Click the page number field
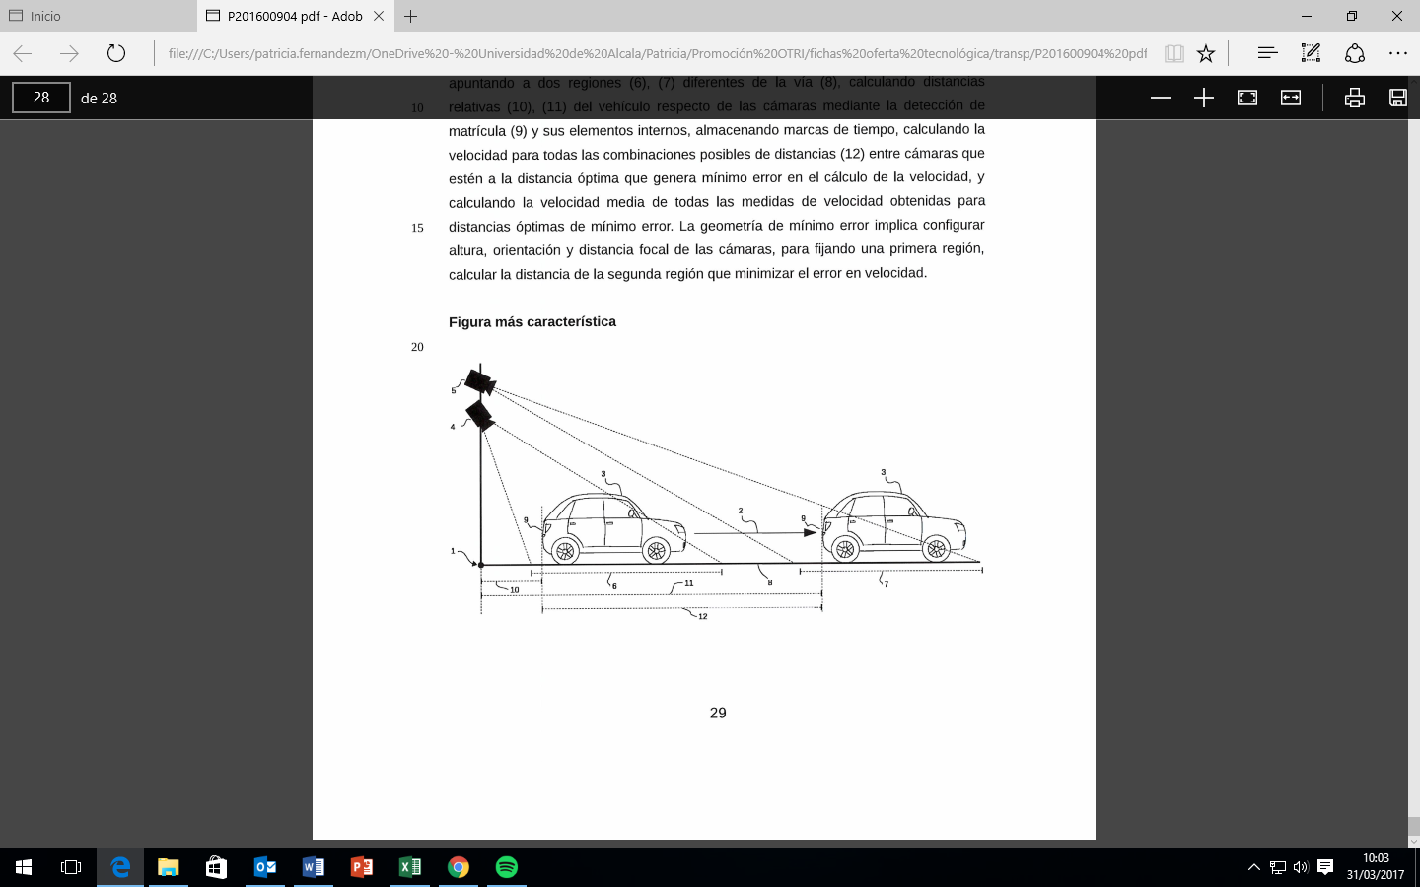This screenshot has width=1420, height=887. coord(41,98)
